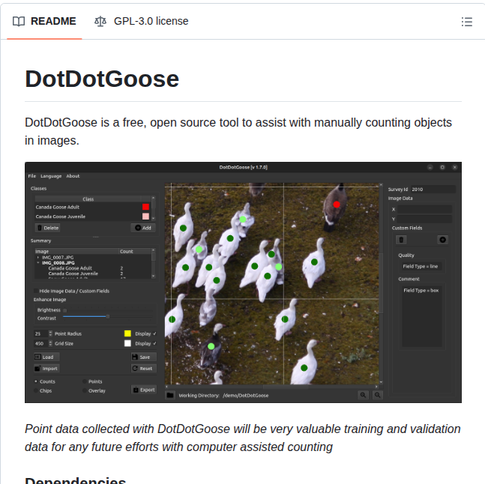
Task: Expand the IMG_0007.JPG tree row
Action: 37,257
